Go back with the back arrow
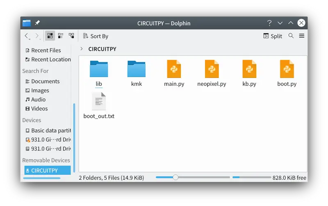Screen dimensions: 328x206 click(26, 36)
